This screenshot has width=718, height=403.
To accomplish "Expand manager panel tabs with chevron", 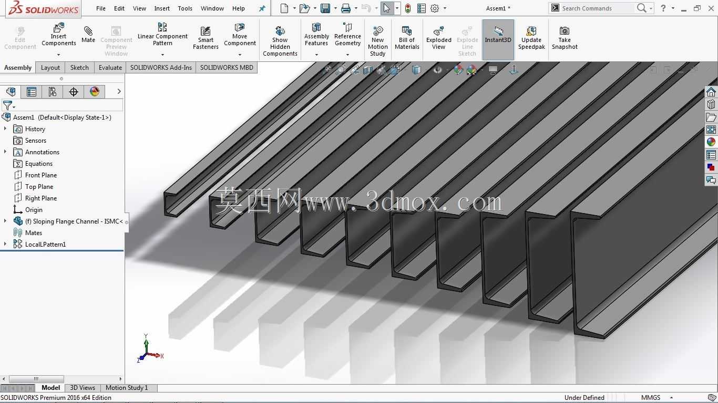I will click(119, 91).
